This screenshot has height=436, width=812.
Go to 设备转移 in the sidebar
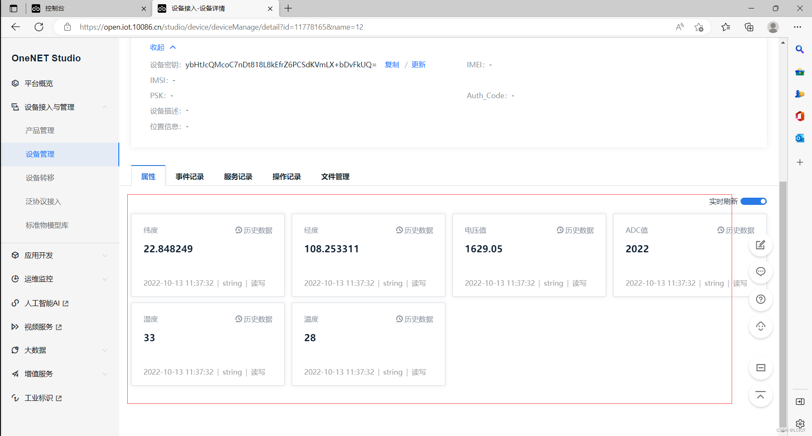(x=40, y=178)
